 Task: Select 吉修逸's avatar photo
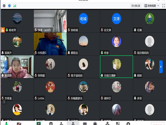17,87
